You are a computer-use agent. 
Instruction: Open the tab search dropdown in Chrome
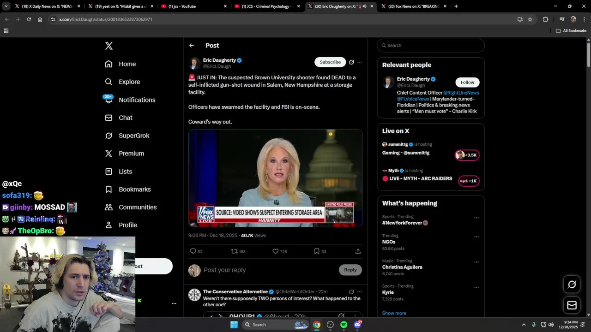pos(6,6)
